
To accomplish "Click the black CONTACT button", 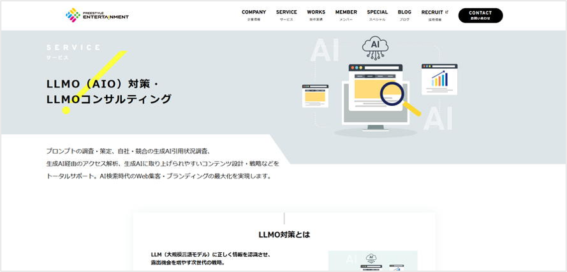I will [x=480, y=15].
